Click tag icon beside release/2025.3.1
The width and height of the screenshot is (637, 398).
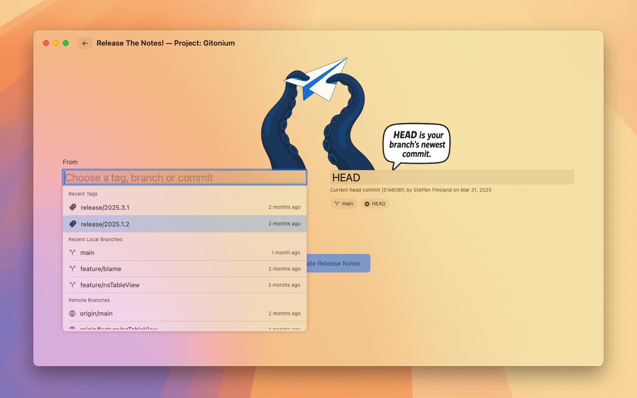pyautogui.click(x=73, y=207)
